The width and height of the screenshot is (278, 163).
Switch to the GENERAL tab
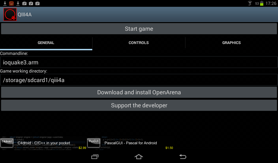(x=46, y=43)
